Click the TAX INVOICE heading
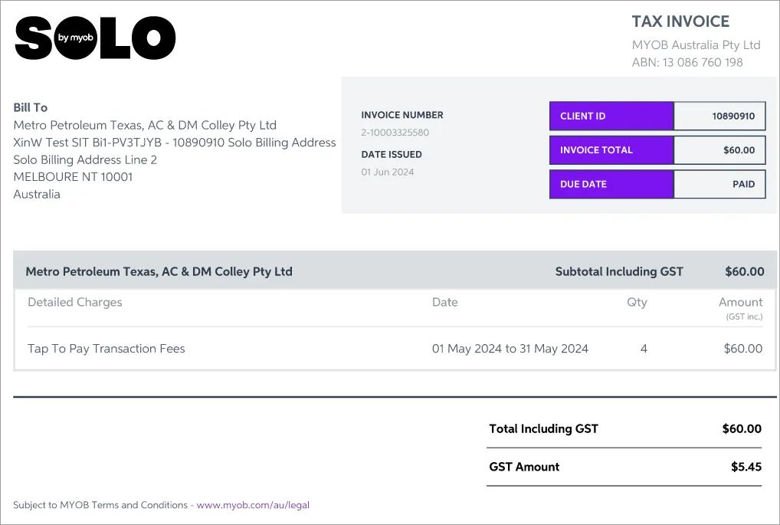 [x=680, y=21]
